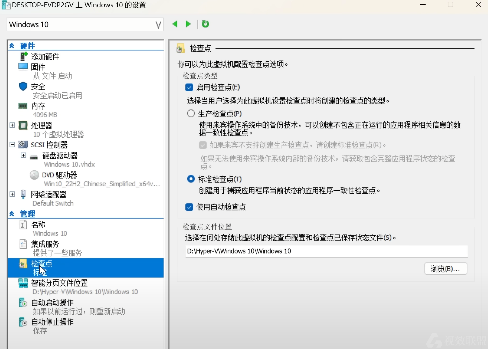
Task: Select DVD 驱动器 label in the tree
Action: tap(60, 175)
